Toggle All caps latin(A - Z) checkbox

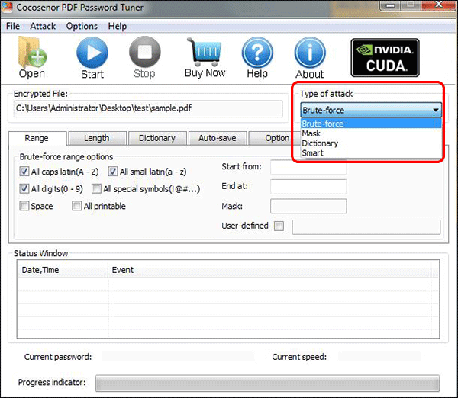coord(24,172)
